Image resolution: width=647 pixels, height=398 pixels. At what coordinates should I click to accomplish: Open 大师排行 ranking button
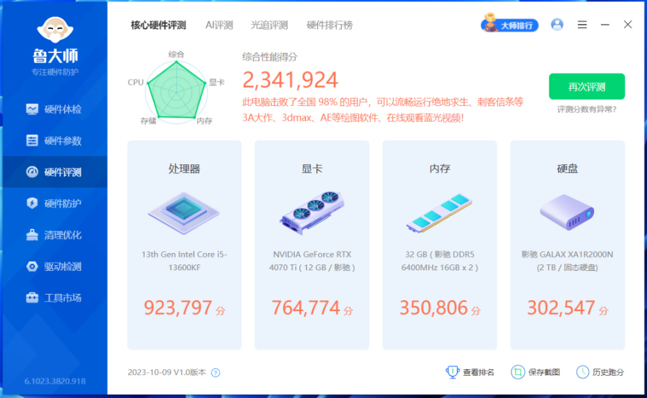pyautogui.click(x=510, y=25)
